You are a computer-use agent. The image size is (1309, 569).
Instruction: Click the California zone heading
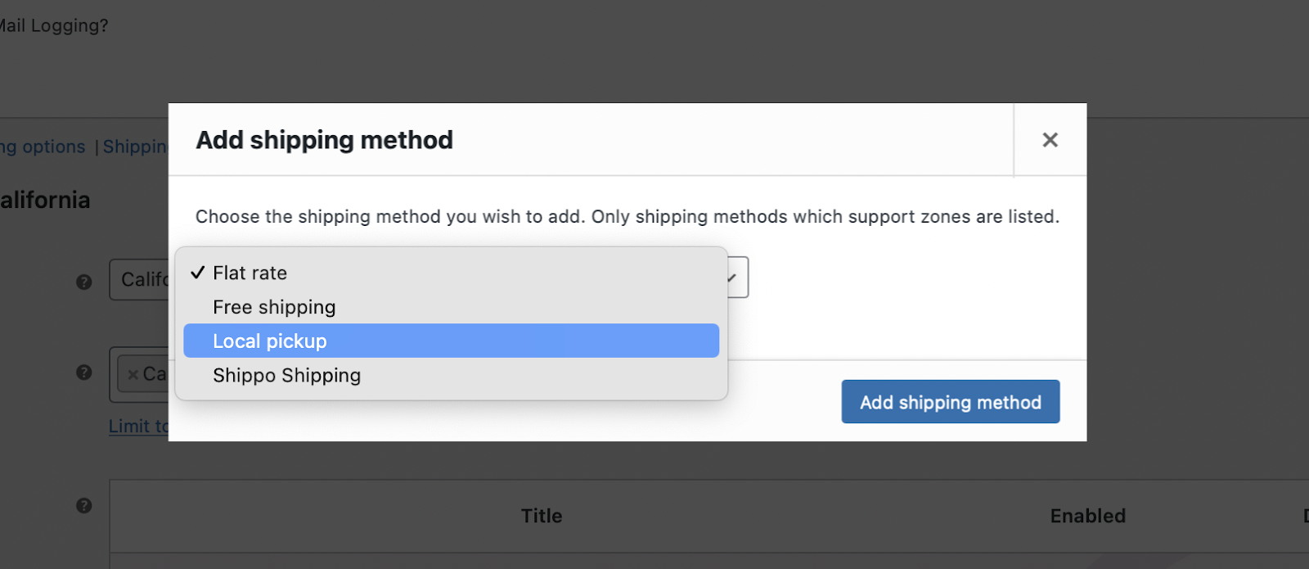[x=45, y=200]
